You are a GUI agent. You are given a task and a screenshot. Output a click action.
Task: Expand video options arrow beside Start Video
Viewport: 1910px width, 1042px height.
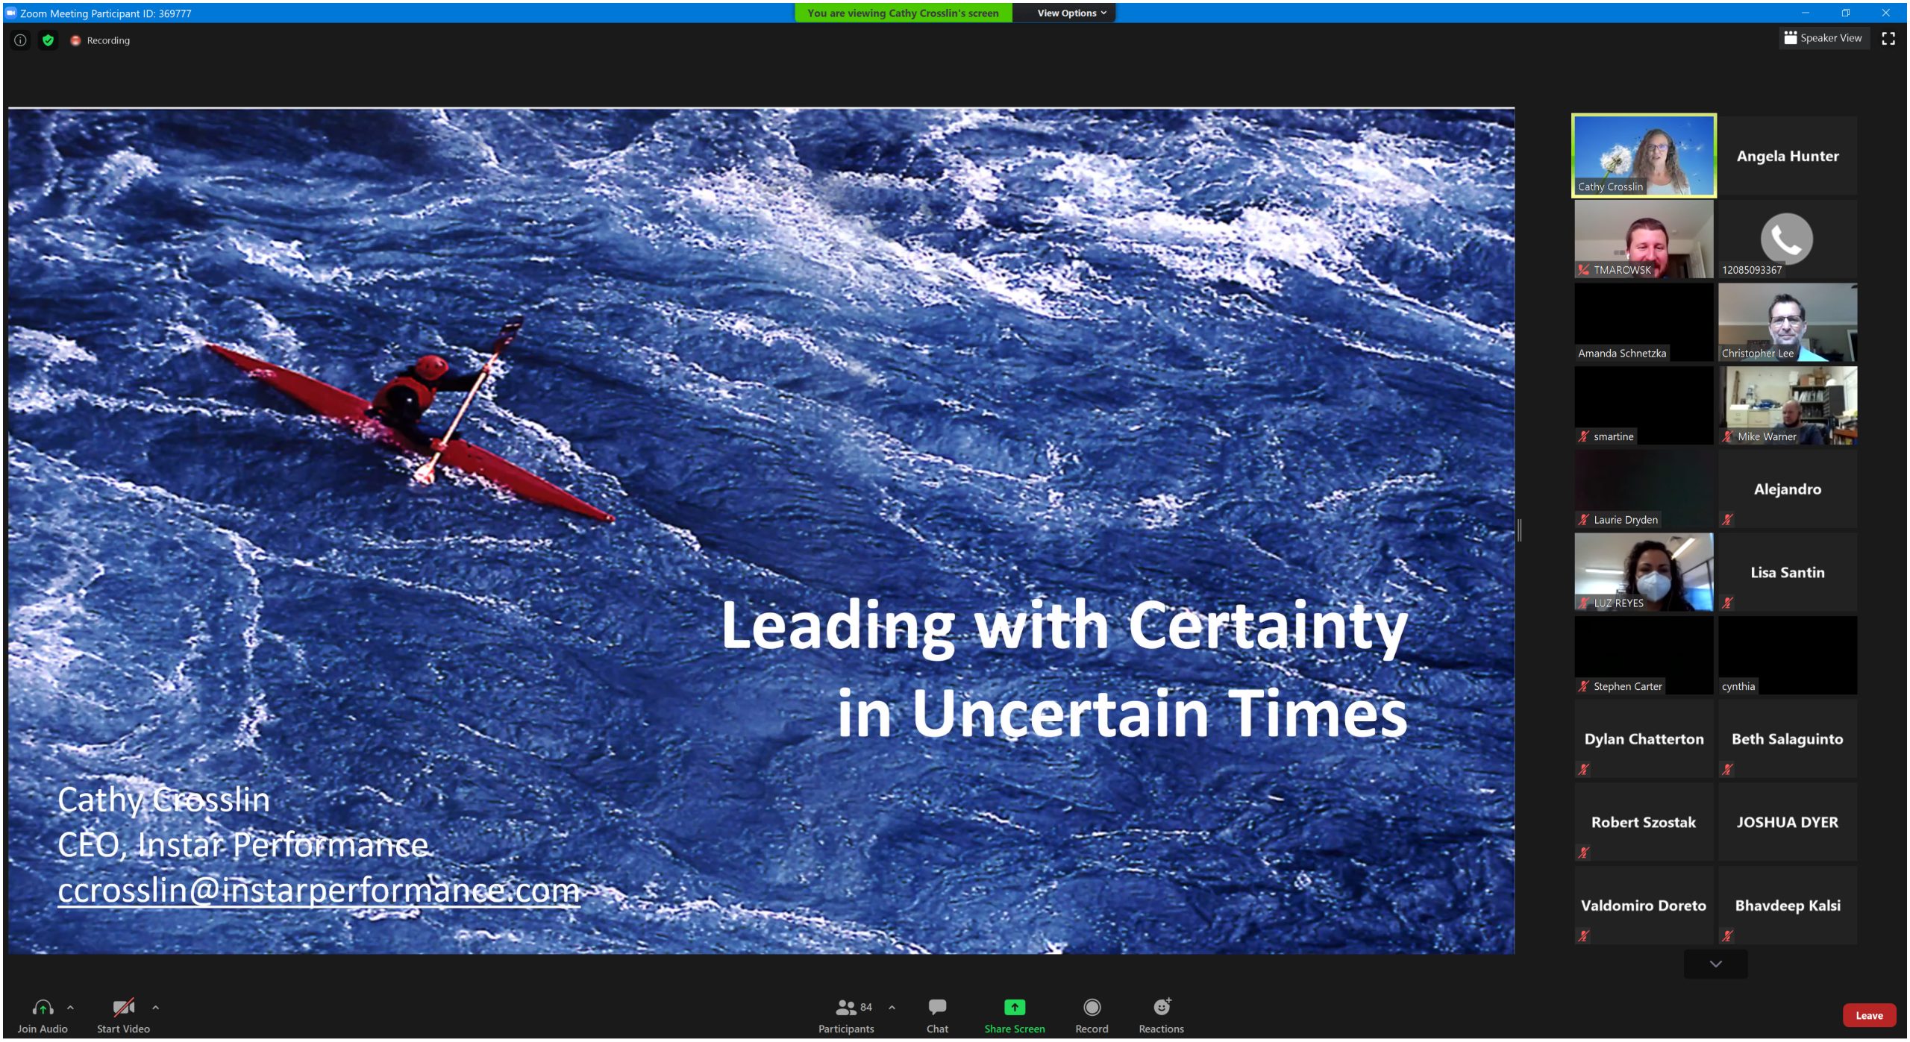click(155, 1007)
